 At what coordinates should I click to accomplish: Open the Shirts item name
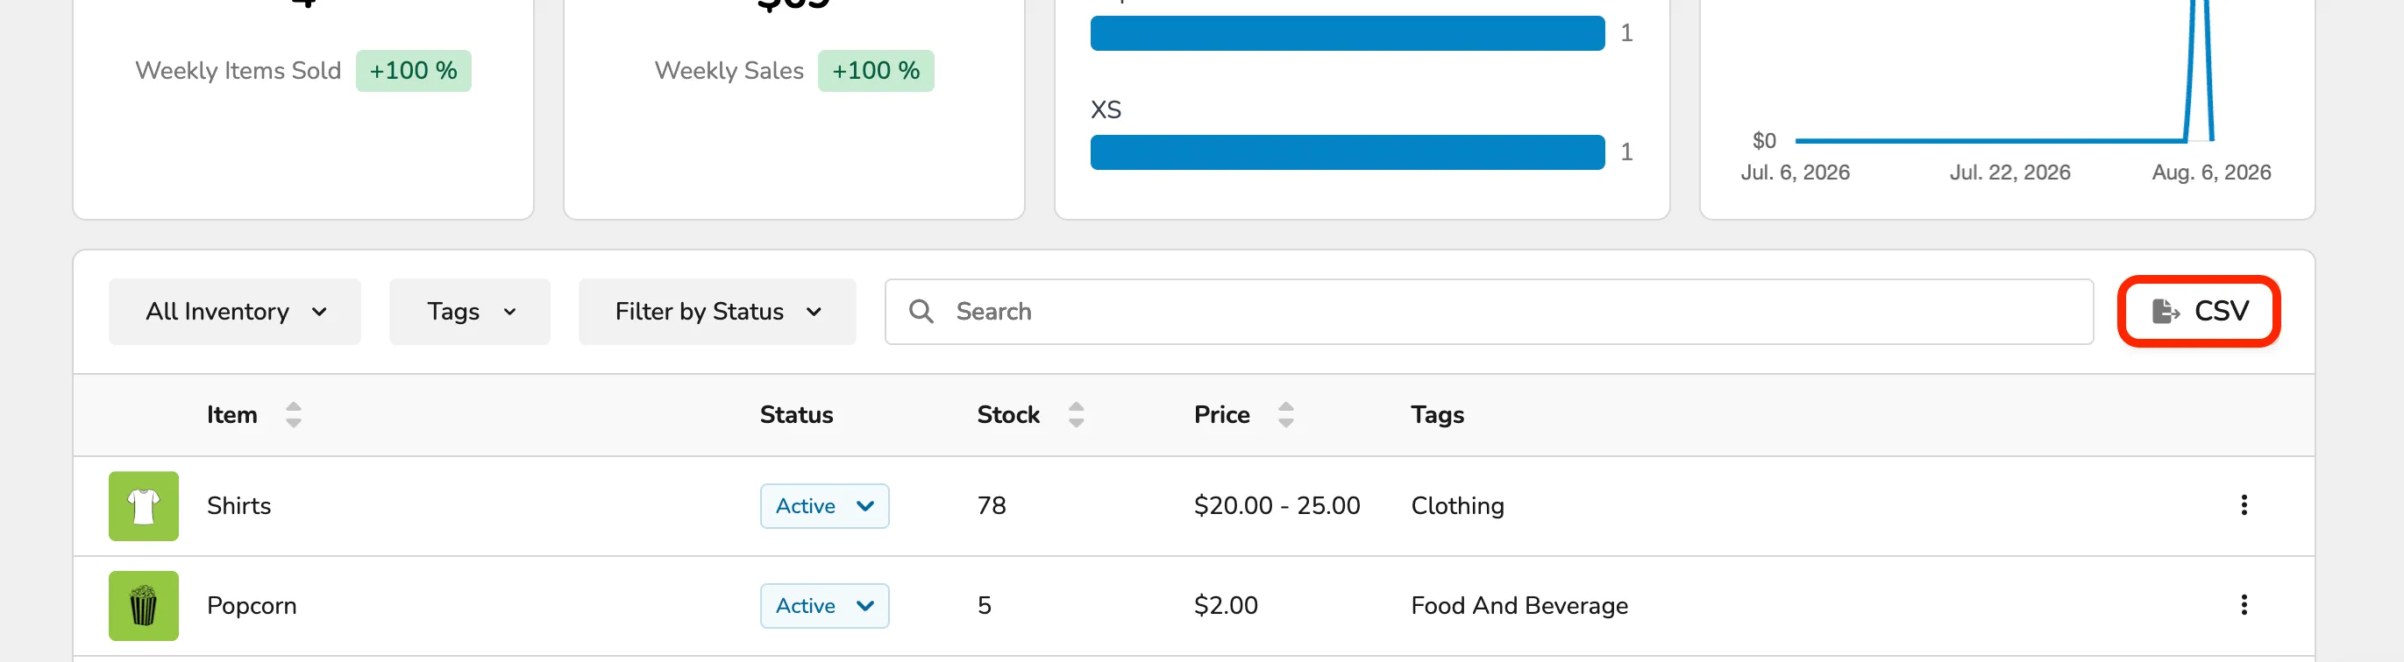click(238, 506)
